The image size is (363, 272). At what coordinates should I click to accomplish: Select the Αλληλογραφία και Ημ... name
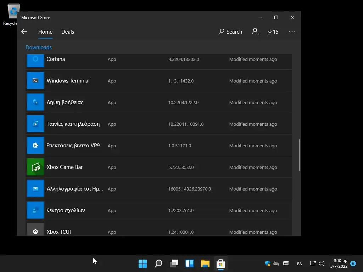coord(75,189)
